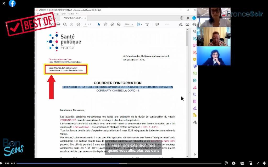Send the file by email envelope icon
Screen dimensions: 268x167
coord(187,24)
